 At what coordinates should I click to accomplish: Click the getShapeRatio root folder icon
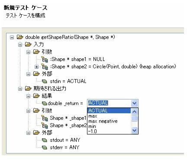pyautogui.click(x=20, y=37)
